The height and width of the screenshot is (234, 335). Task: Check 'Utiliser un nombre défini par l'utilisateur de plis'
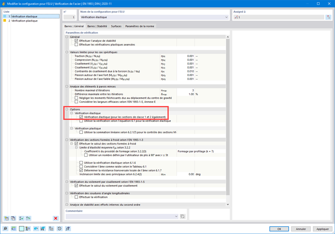point(86,155)
